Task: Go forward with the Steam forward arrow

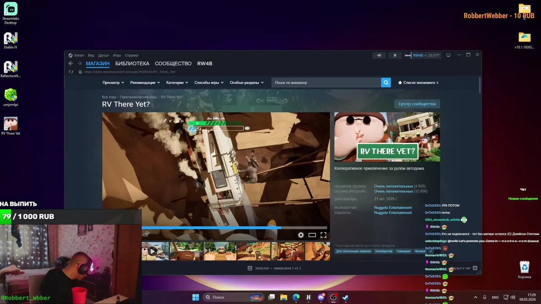Action: click(79, 63)
